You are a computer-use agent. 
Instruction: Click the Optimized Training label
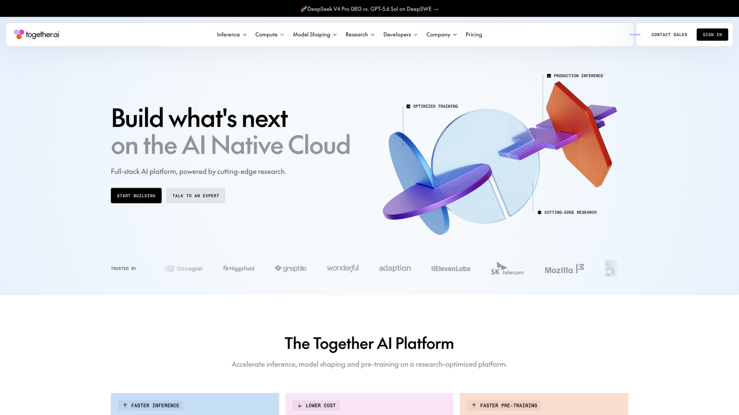[432, 106]
